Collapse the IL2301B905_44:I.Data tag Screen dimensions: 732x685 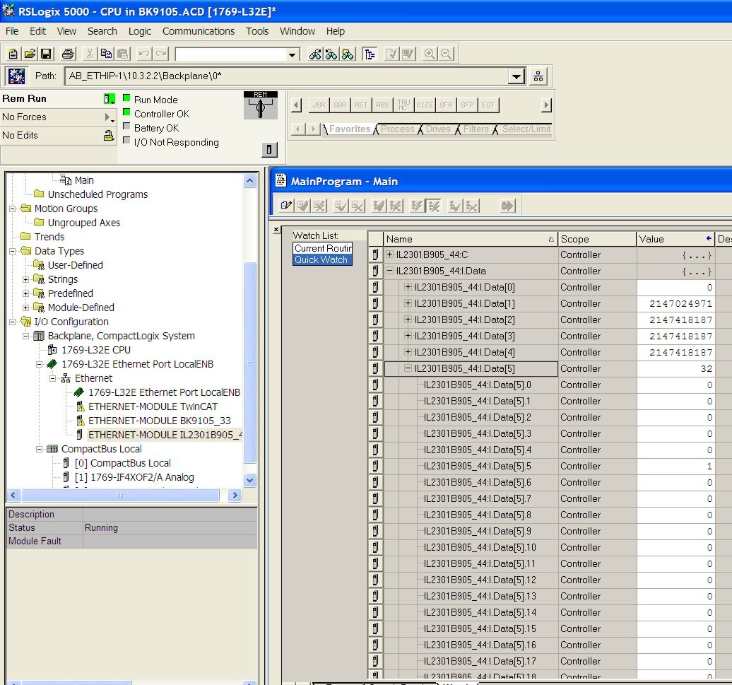click(390, 271)
